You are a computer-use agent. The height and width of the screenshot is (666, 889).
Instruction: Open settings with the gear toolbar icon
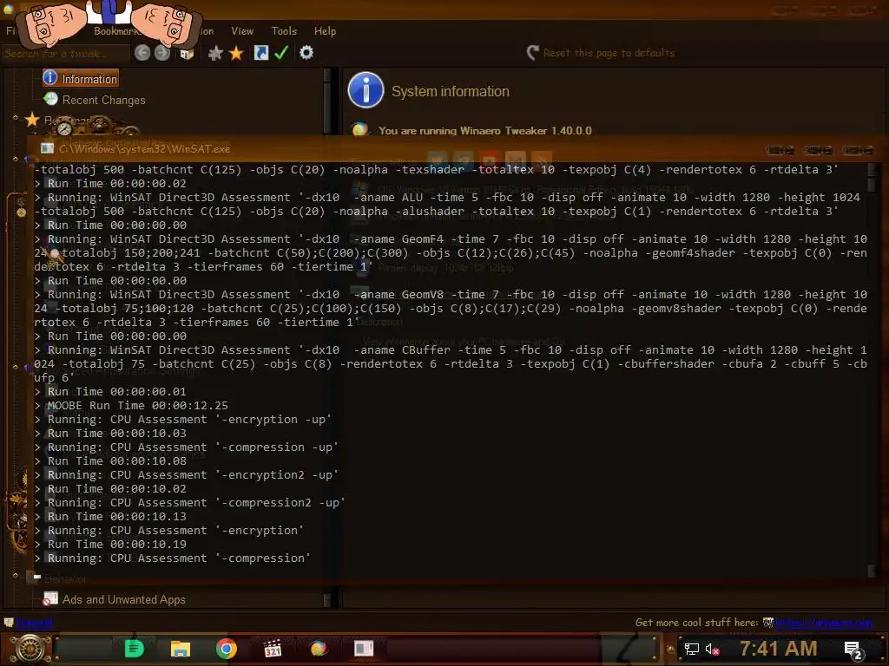(x=306, y=53)
